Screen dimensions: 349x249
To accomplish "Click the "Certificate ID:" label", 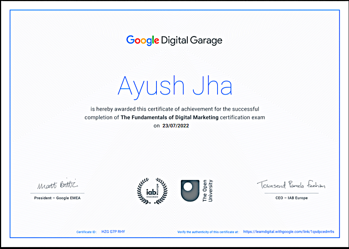I will [86, 232].
